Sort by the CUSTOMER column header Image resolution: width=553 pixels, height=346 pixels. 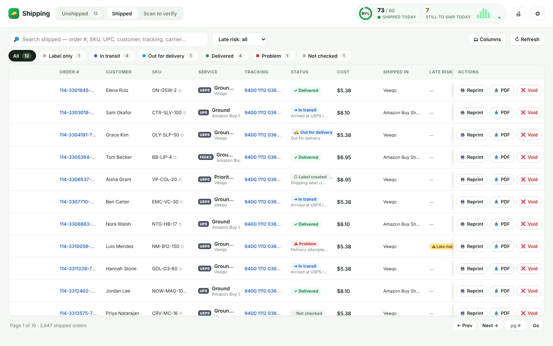[119, 72]
